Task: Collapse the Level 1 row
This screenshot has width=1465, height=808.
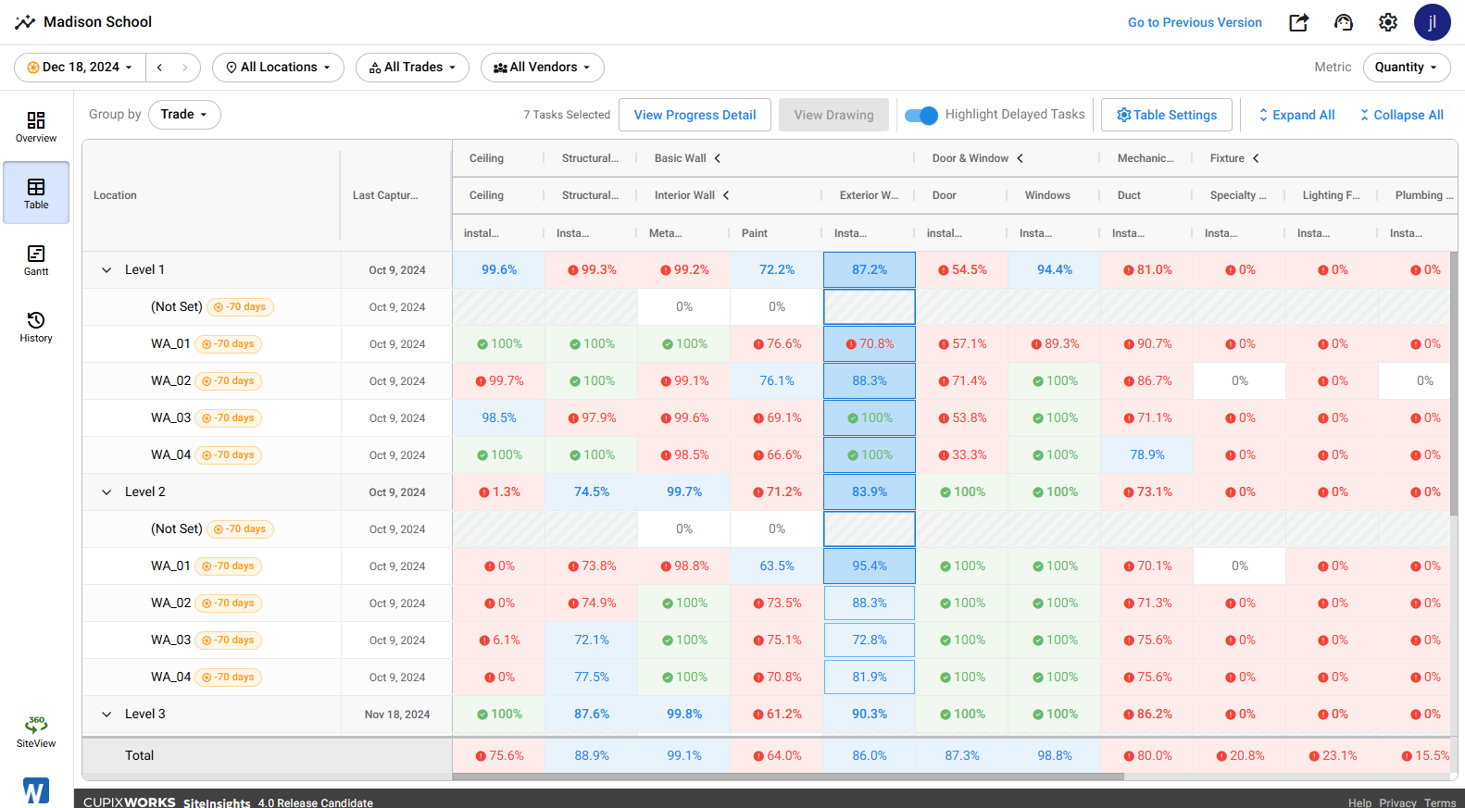Action: pyautogui.click(x=106, y=270)
